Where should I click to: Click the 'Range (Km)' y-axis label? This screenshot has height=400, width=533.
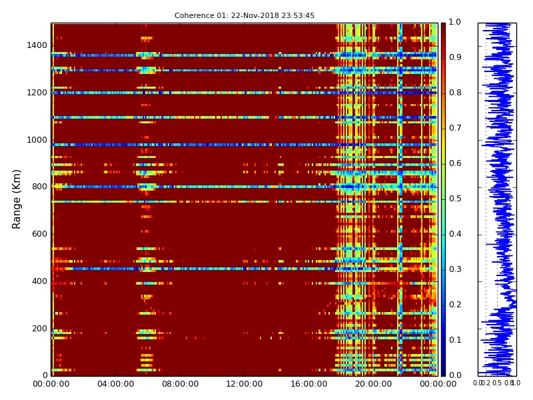16,199
